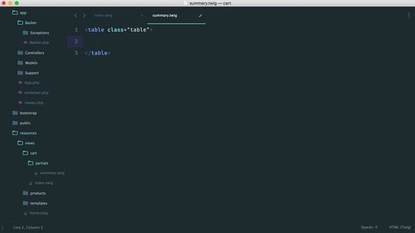Image resolution: width=415 pixels, height=233 pixels.
Task: Collapse the views folder icon
Action: tap(20, 143)
